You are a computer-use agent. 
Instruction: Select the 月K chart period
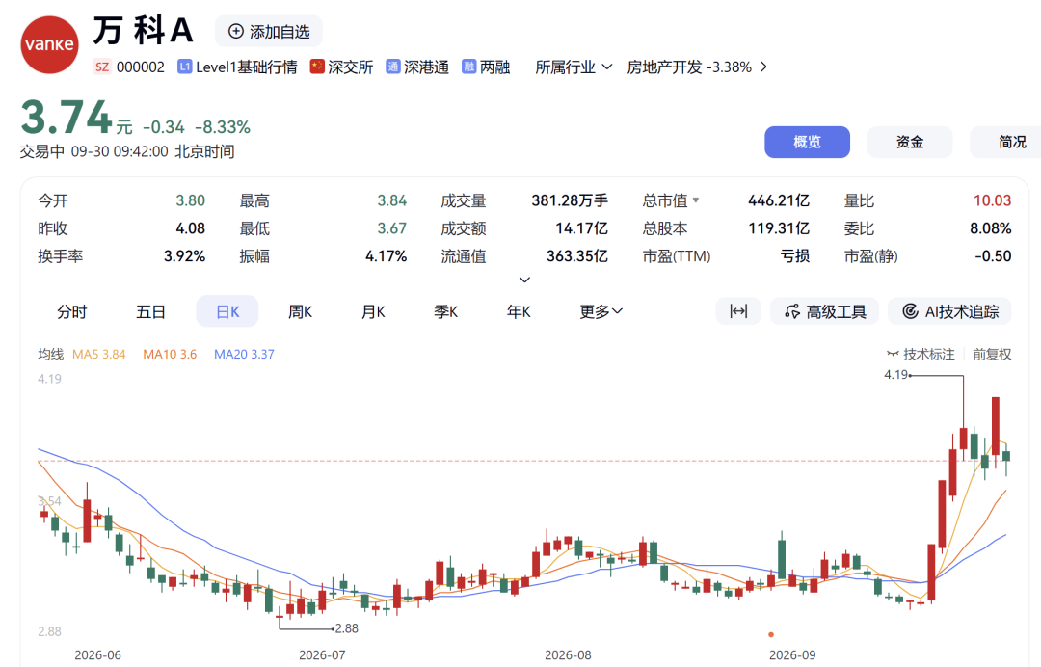(x=373, y=312)
